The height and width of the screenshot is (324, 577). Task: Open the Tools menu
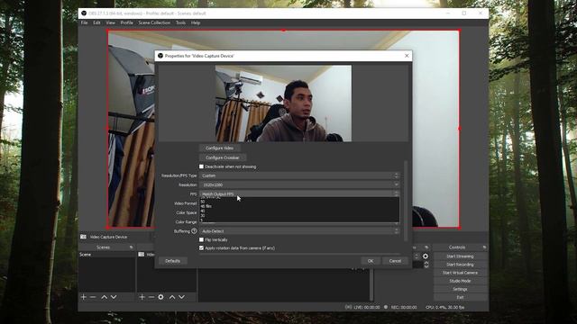pyautogui.click(x=180, y=22)
